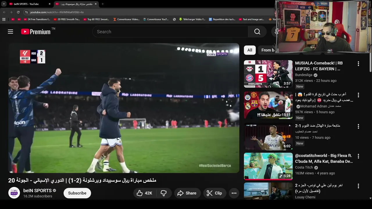Screen dimensions: 372x209
Task: Open the Text and Image ani... bookmark
Action: tap(251, 19)
